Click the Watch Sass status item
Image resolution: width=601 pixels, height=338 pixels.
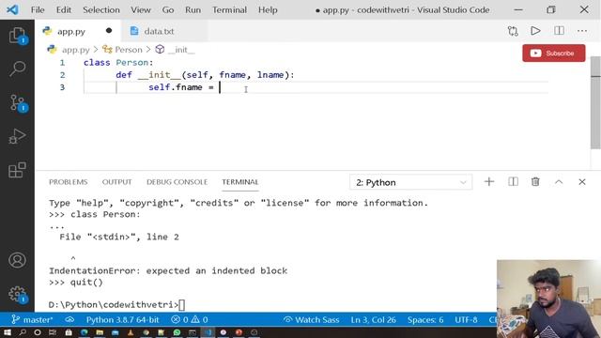(311, 319)
